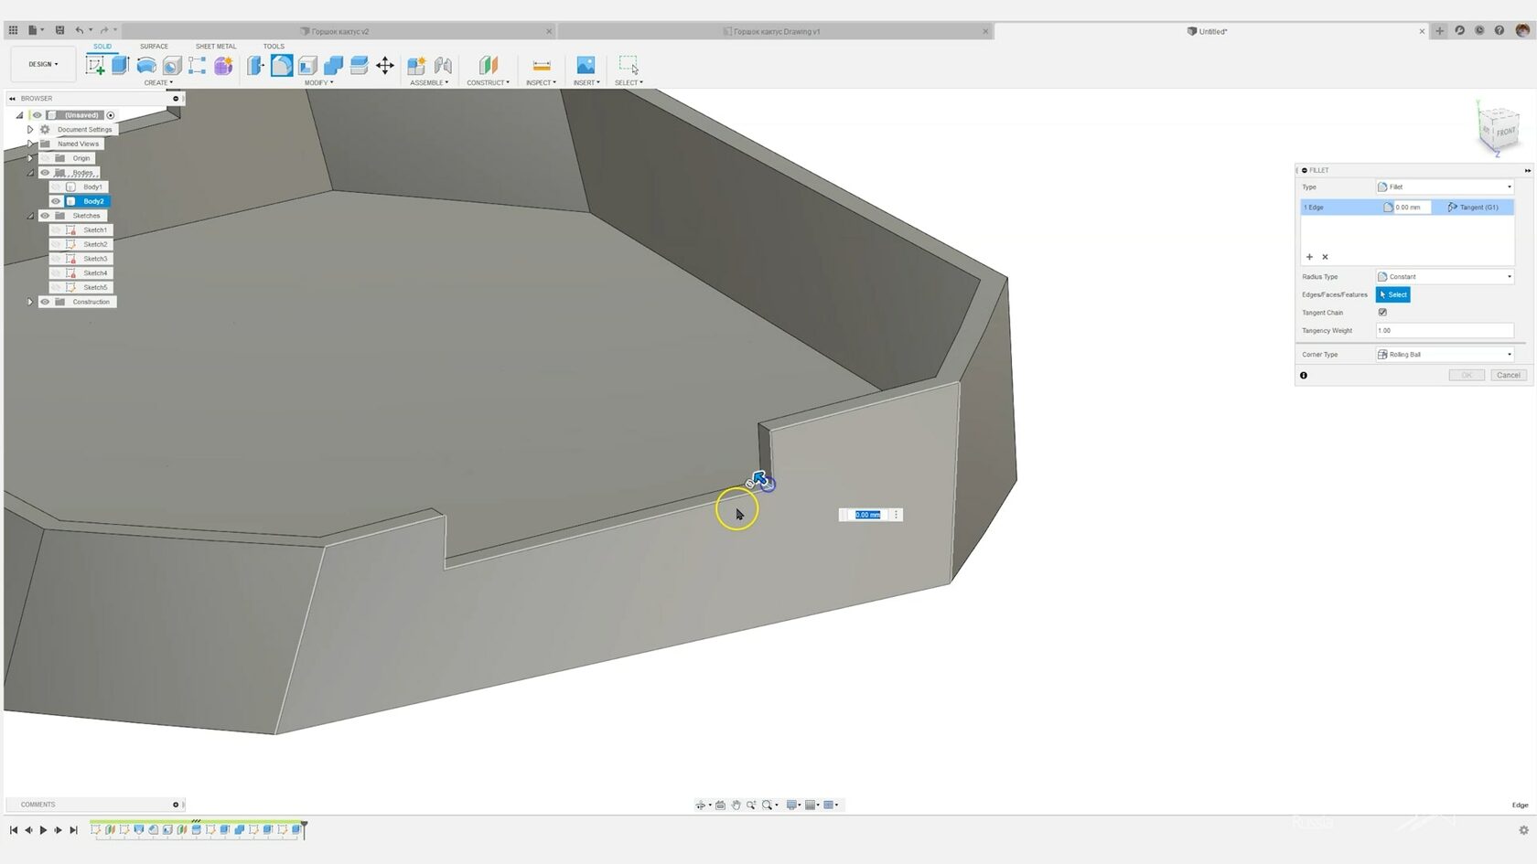1537x864 pixels.
Task: Collapse the Sketches folder
Action: (x=30, y=216)
